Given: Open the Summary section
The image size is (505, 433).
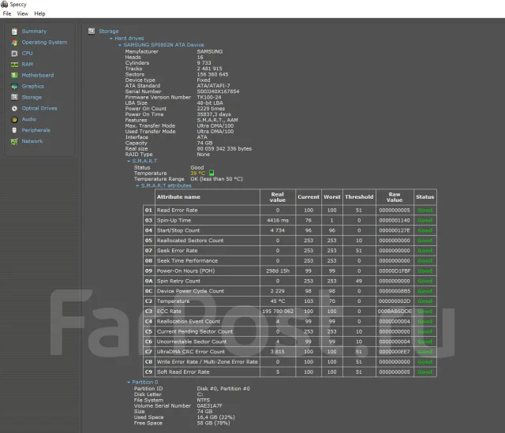Looking at the screenshot, I should tap(34, 32).
